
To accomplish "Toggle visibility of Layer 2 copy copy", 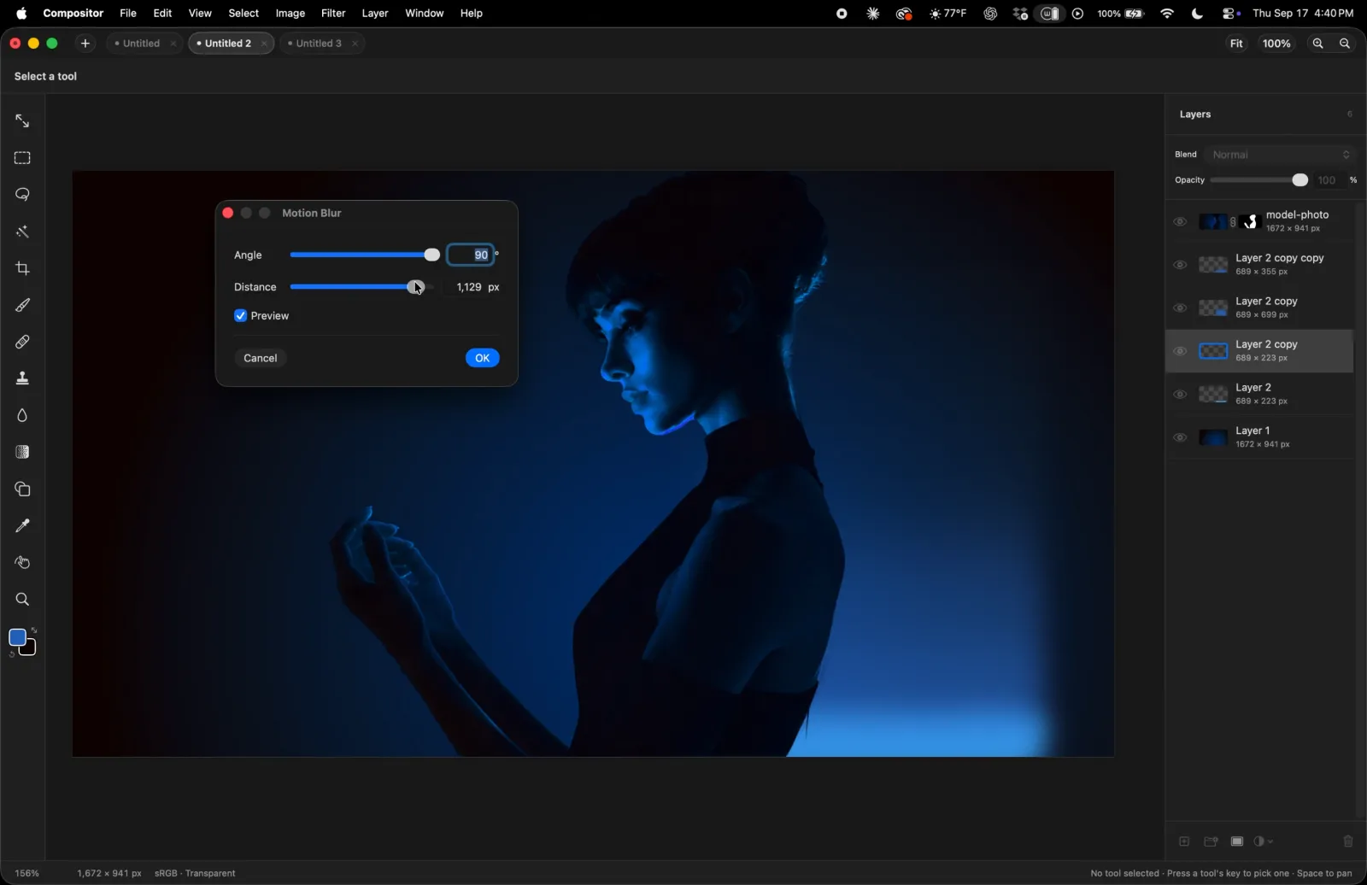I will [1180, 265].
